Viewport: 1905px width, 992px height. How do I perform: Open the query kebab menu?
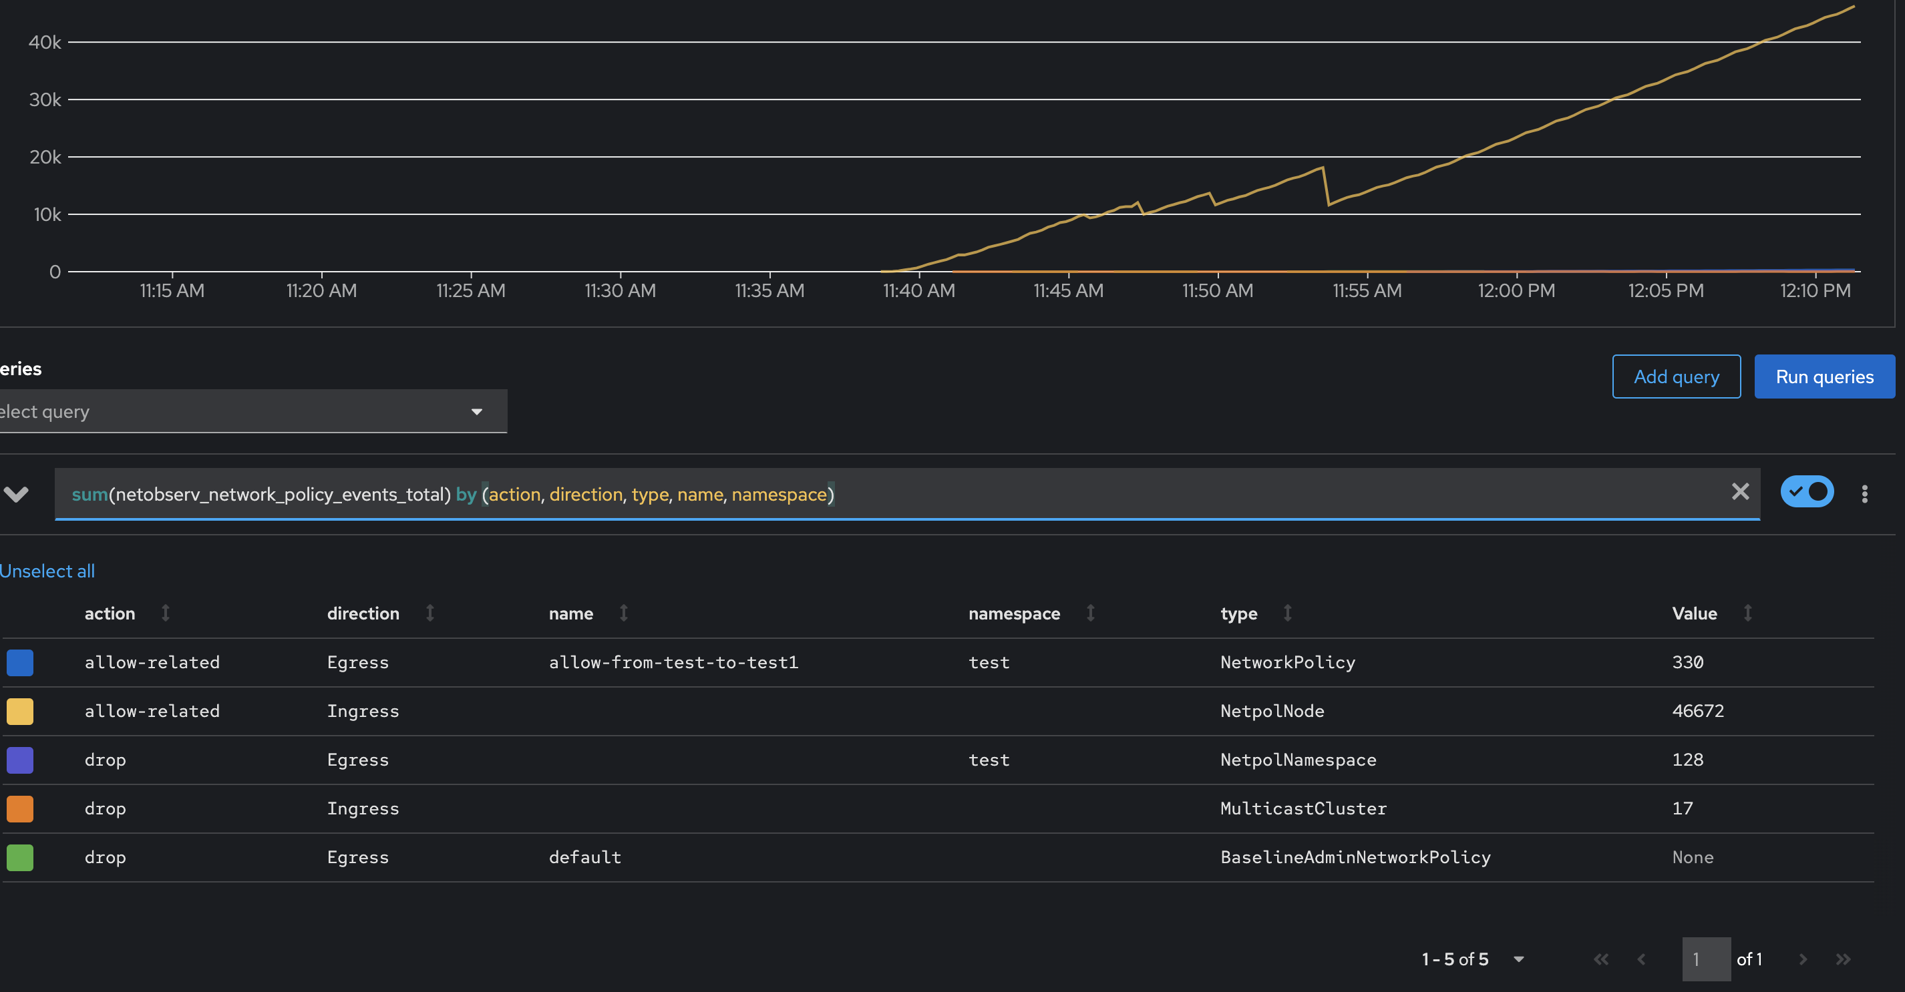click(x=1864, y=494)
